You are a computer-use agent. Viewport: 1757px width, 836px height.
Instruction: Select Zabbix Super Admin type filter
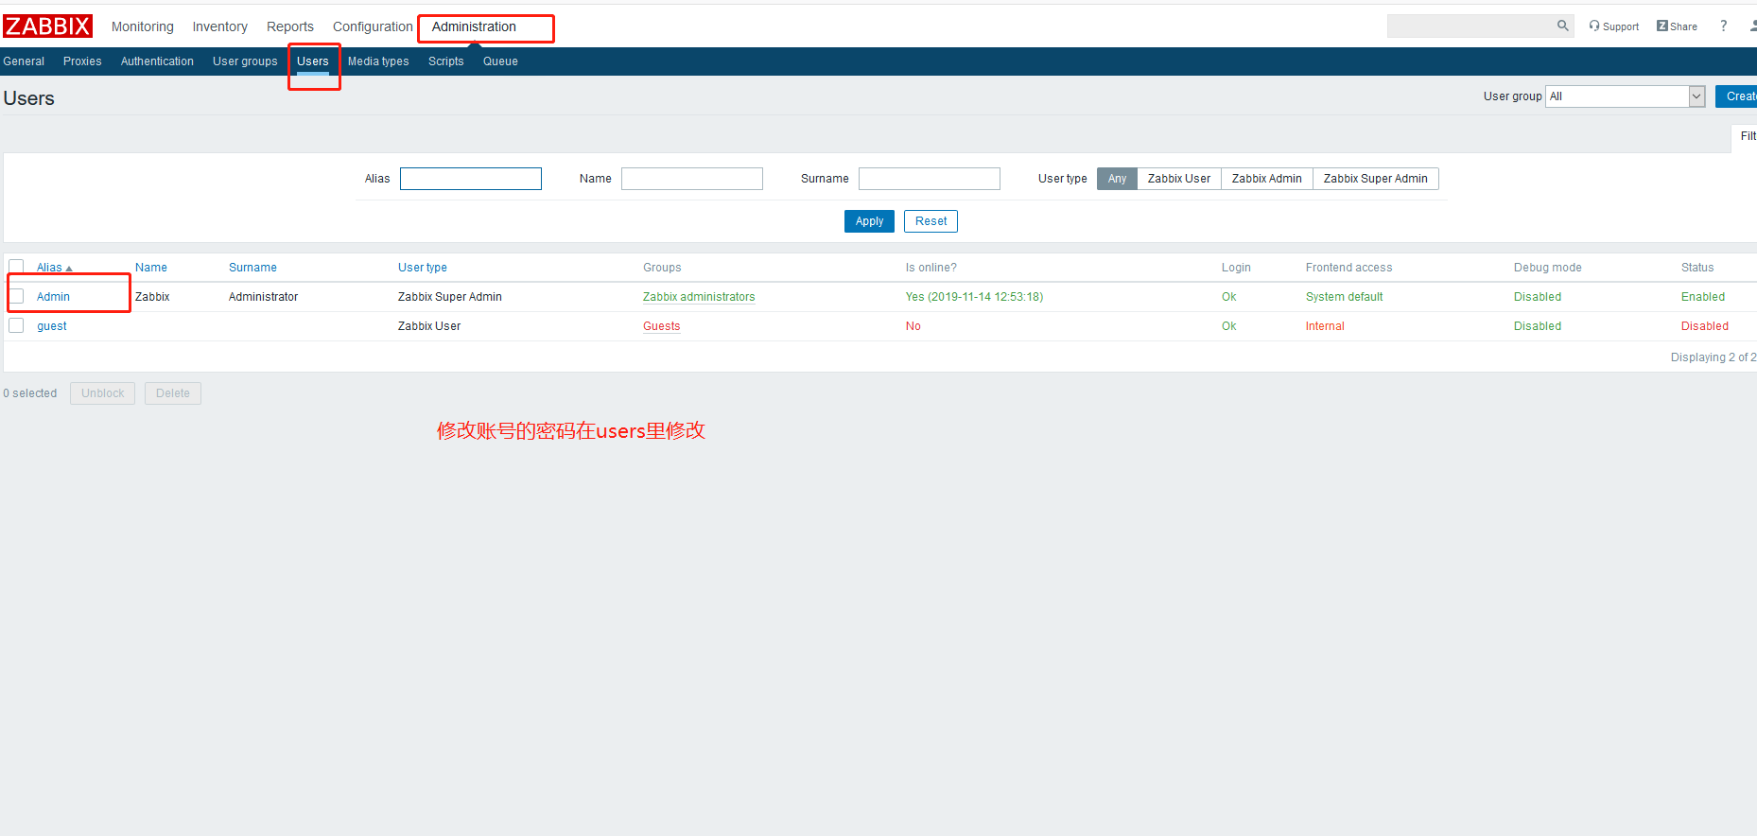pyautogui.click(x=1376, y=179)
